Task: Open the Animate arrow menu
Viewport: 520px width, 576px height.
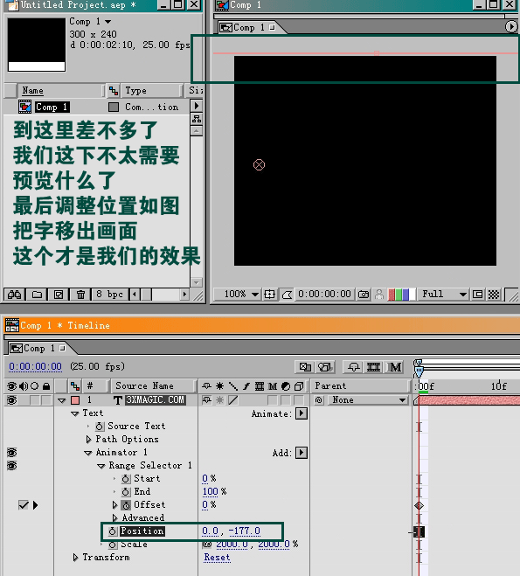Action: tap(302, 413)
